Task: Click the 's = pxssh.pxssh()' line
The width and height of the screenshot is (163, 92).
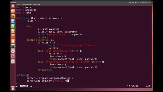Action: click(x=49, y=29)
